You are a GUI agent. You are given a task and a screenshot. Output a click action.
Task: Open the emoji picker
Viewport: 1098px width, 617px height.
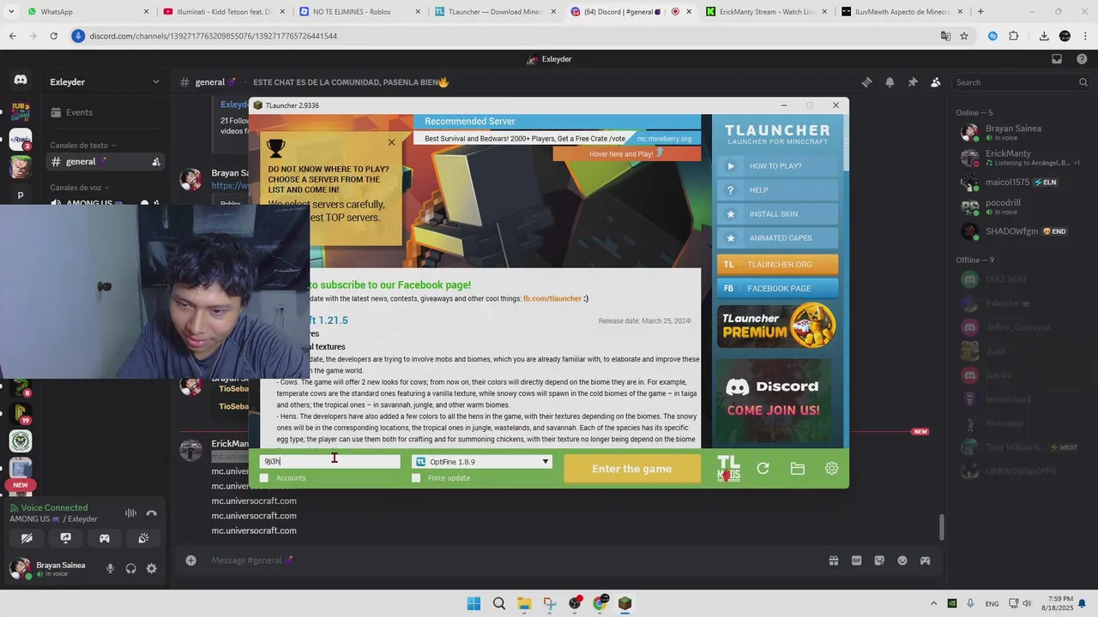click(x=902, y=560)
